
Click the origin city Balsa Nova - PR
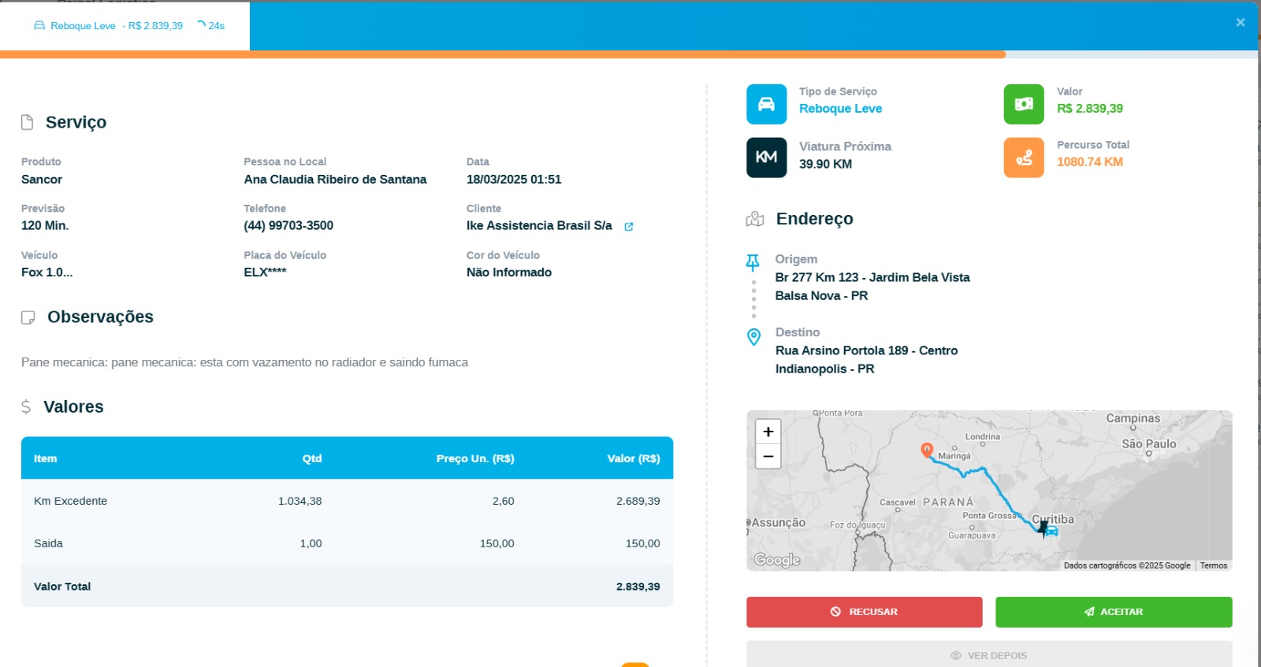[821, 296]
